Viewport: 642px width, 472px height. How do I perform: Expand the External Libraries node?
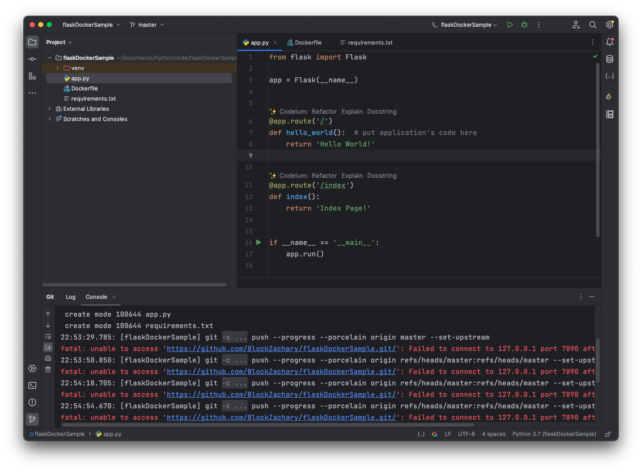[50, 109]
